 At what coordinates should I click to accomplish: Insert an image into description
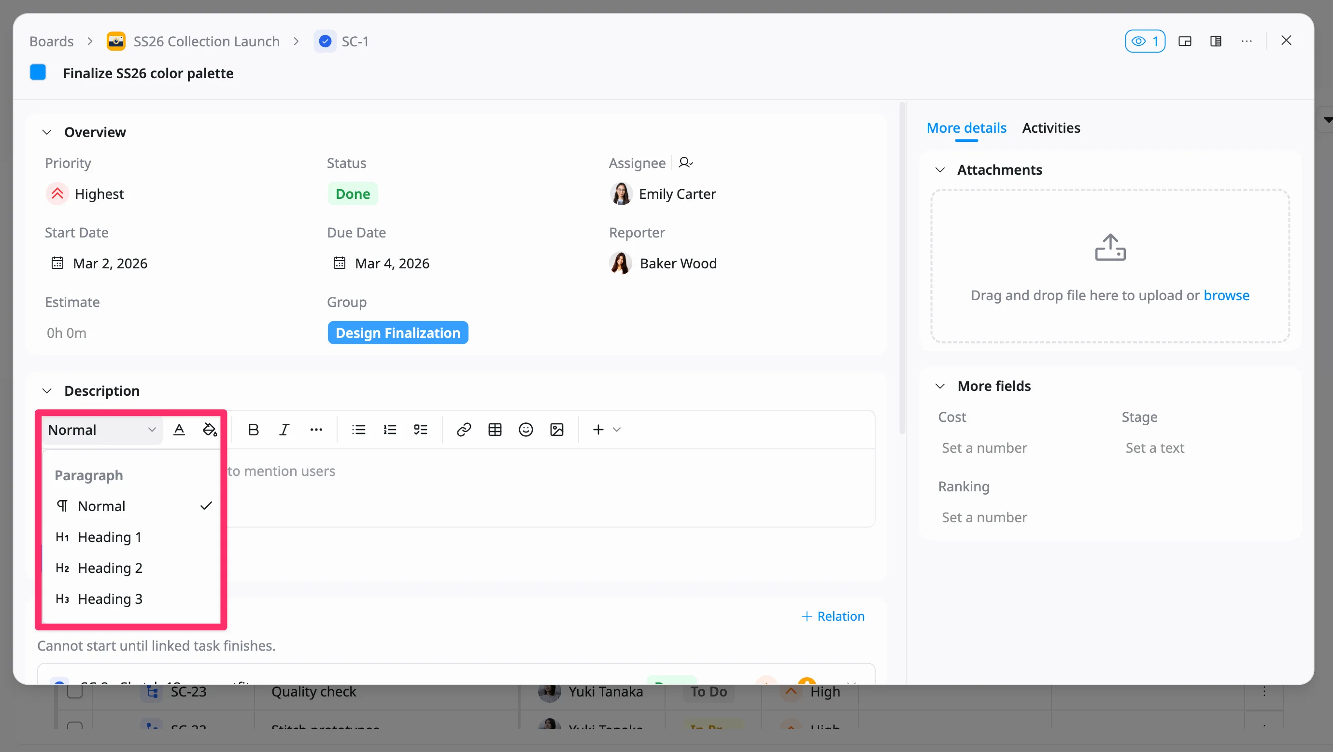tap(557, 429)
